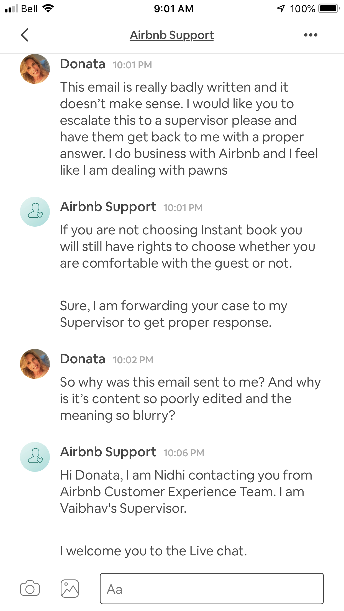Tap Donata's avatar at 10:01 PM message

(x=35, y=69)
